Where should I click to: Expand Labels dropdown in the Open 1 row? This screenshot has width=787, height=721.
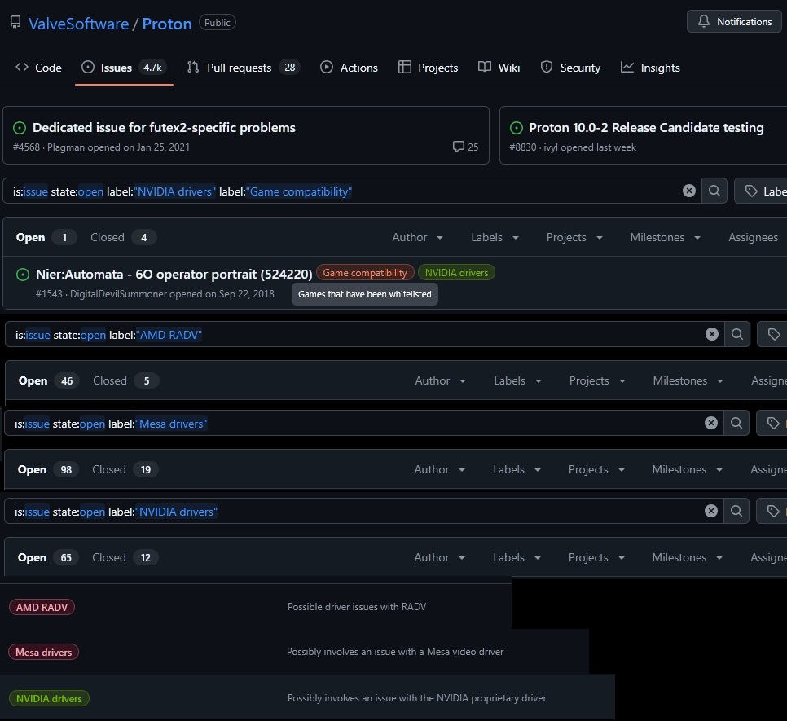tap(495, 237)
